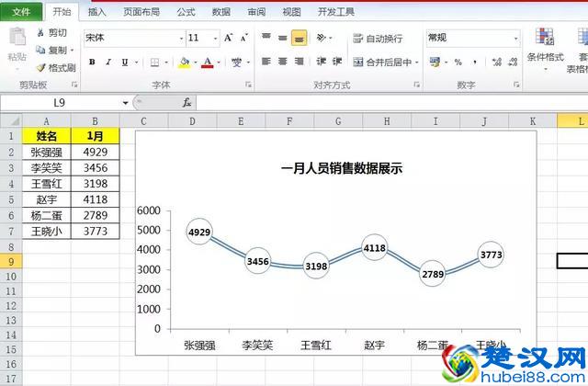Apply comma style format

pos(475,62)
